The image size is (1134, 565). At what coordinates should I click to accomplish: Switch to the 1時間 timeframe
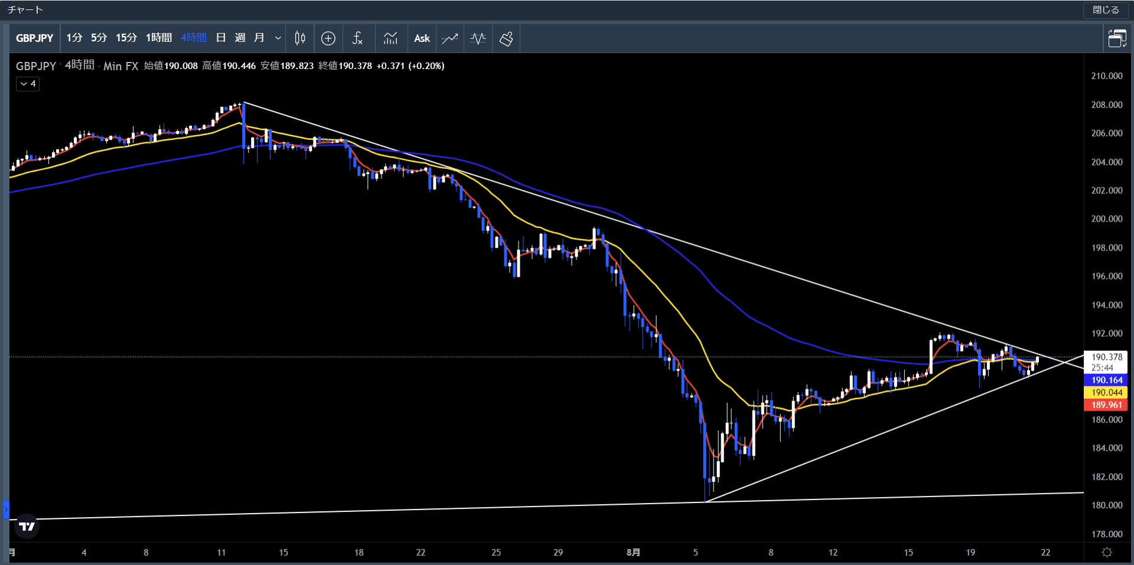pyautogui.click(x=159, y=38)
